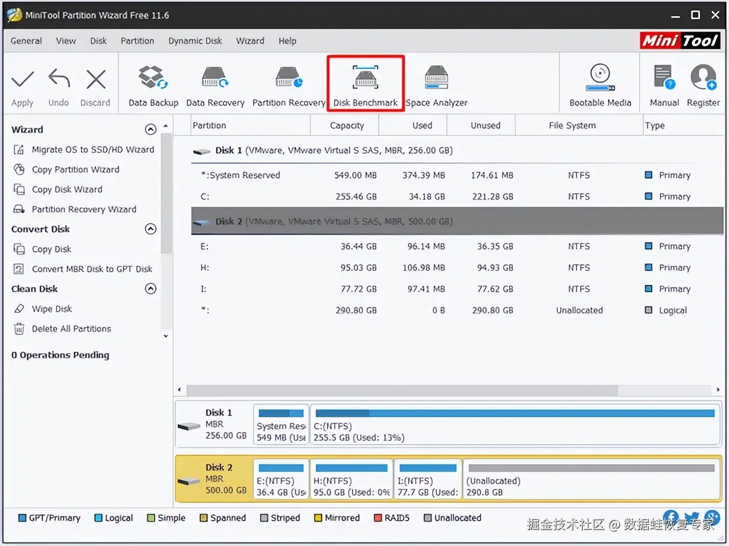
Task: Start the Disk Benchmark tool
Action: tap(366, 83)
